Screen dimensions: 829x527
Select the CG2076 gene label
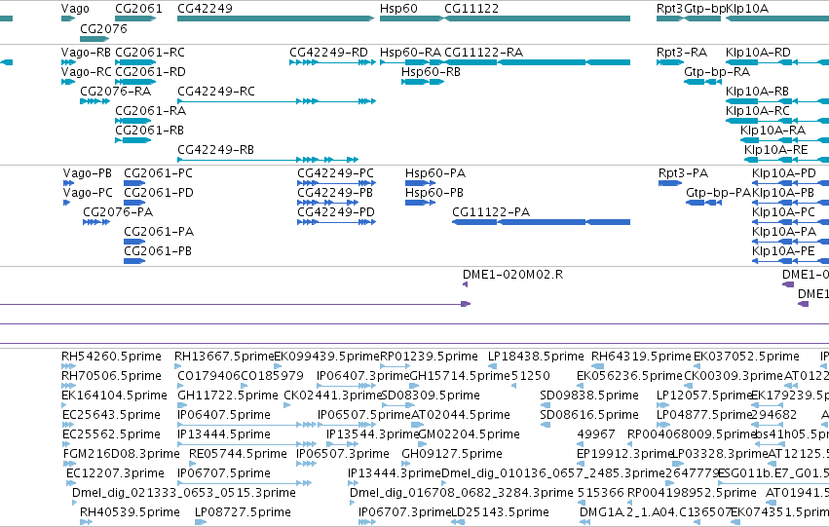click(103, 29)
